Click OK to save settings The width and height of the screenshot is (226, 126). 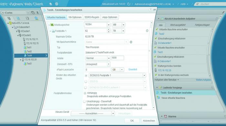(132, 121)
